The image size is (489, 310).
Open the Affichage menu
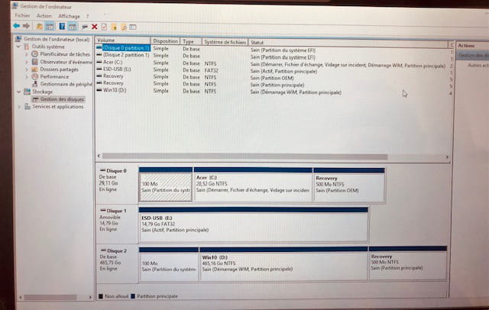[x=69, y=16]
